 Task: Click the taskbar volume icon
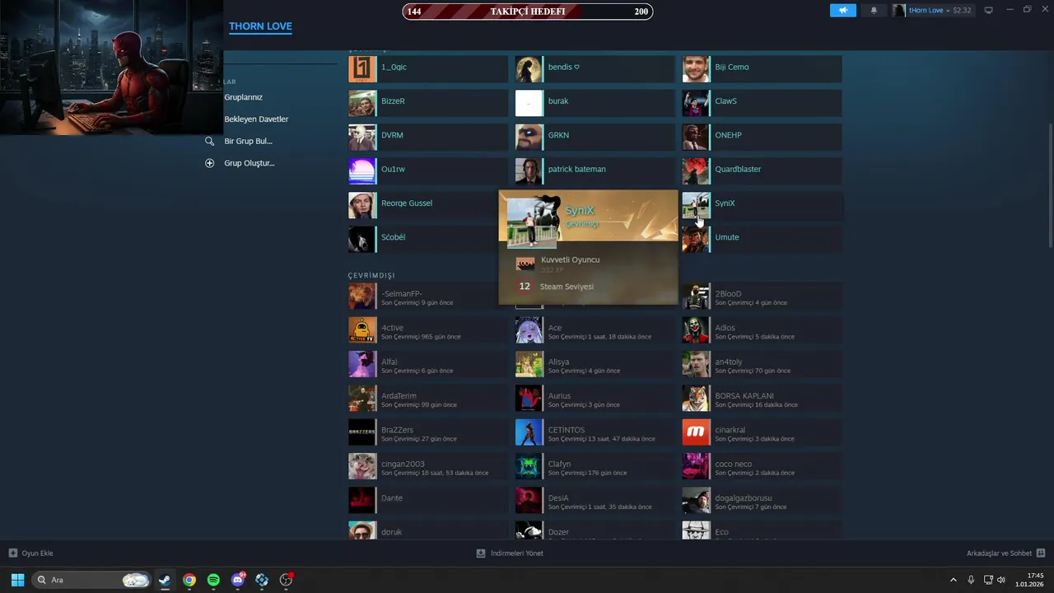coord(1001,580)
